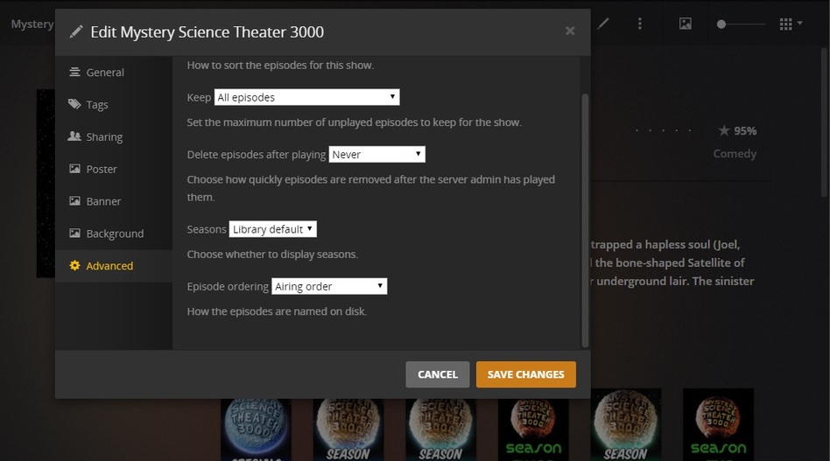This screenshot has height=461, width=830.
Task: Open the second season poster thumbnail
Action: coord(348,430)
